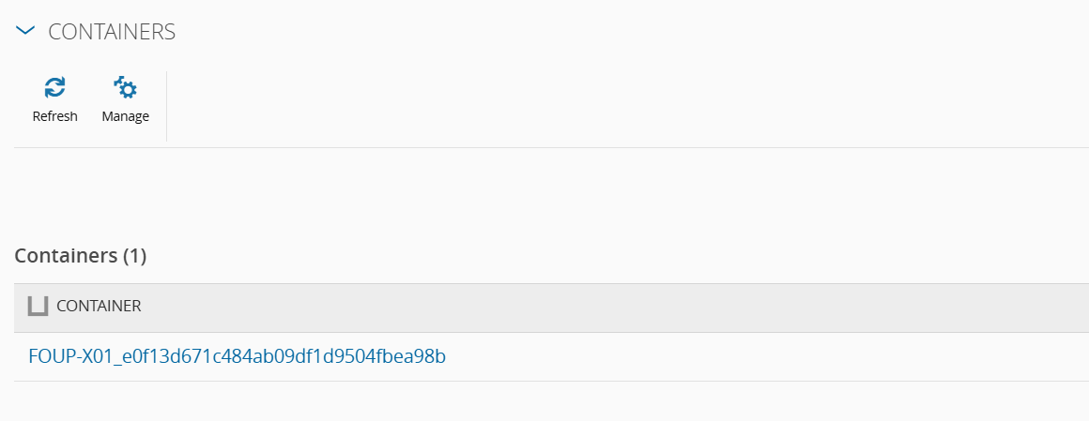Select the Containers (1) heading
This screenshot has width=1089, height=421.
click(x=81, y=255)
